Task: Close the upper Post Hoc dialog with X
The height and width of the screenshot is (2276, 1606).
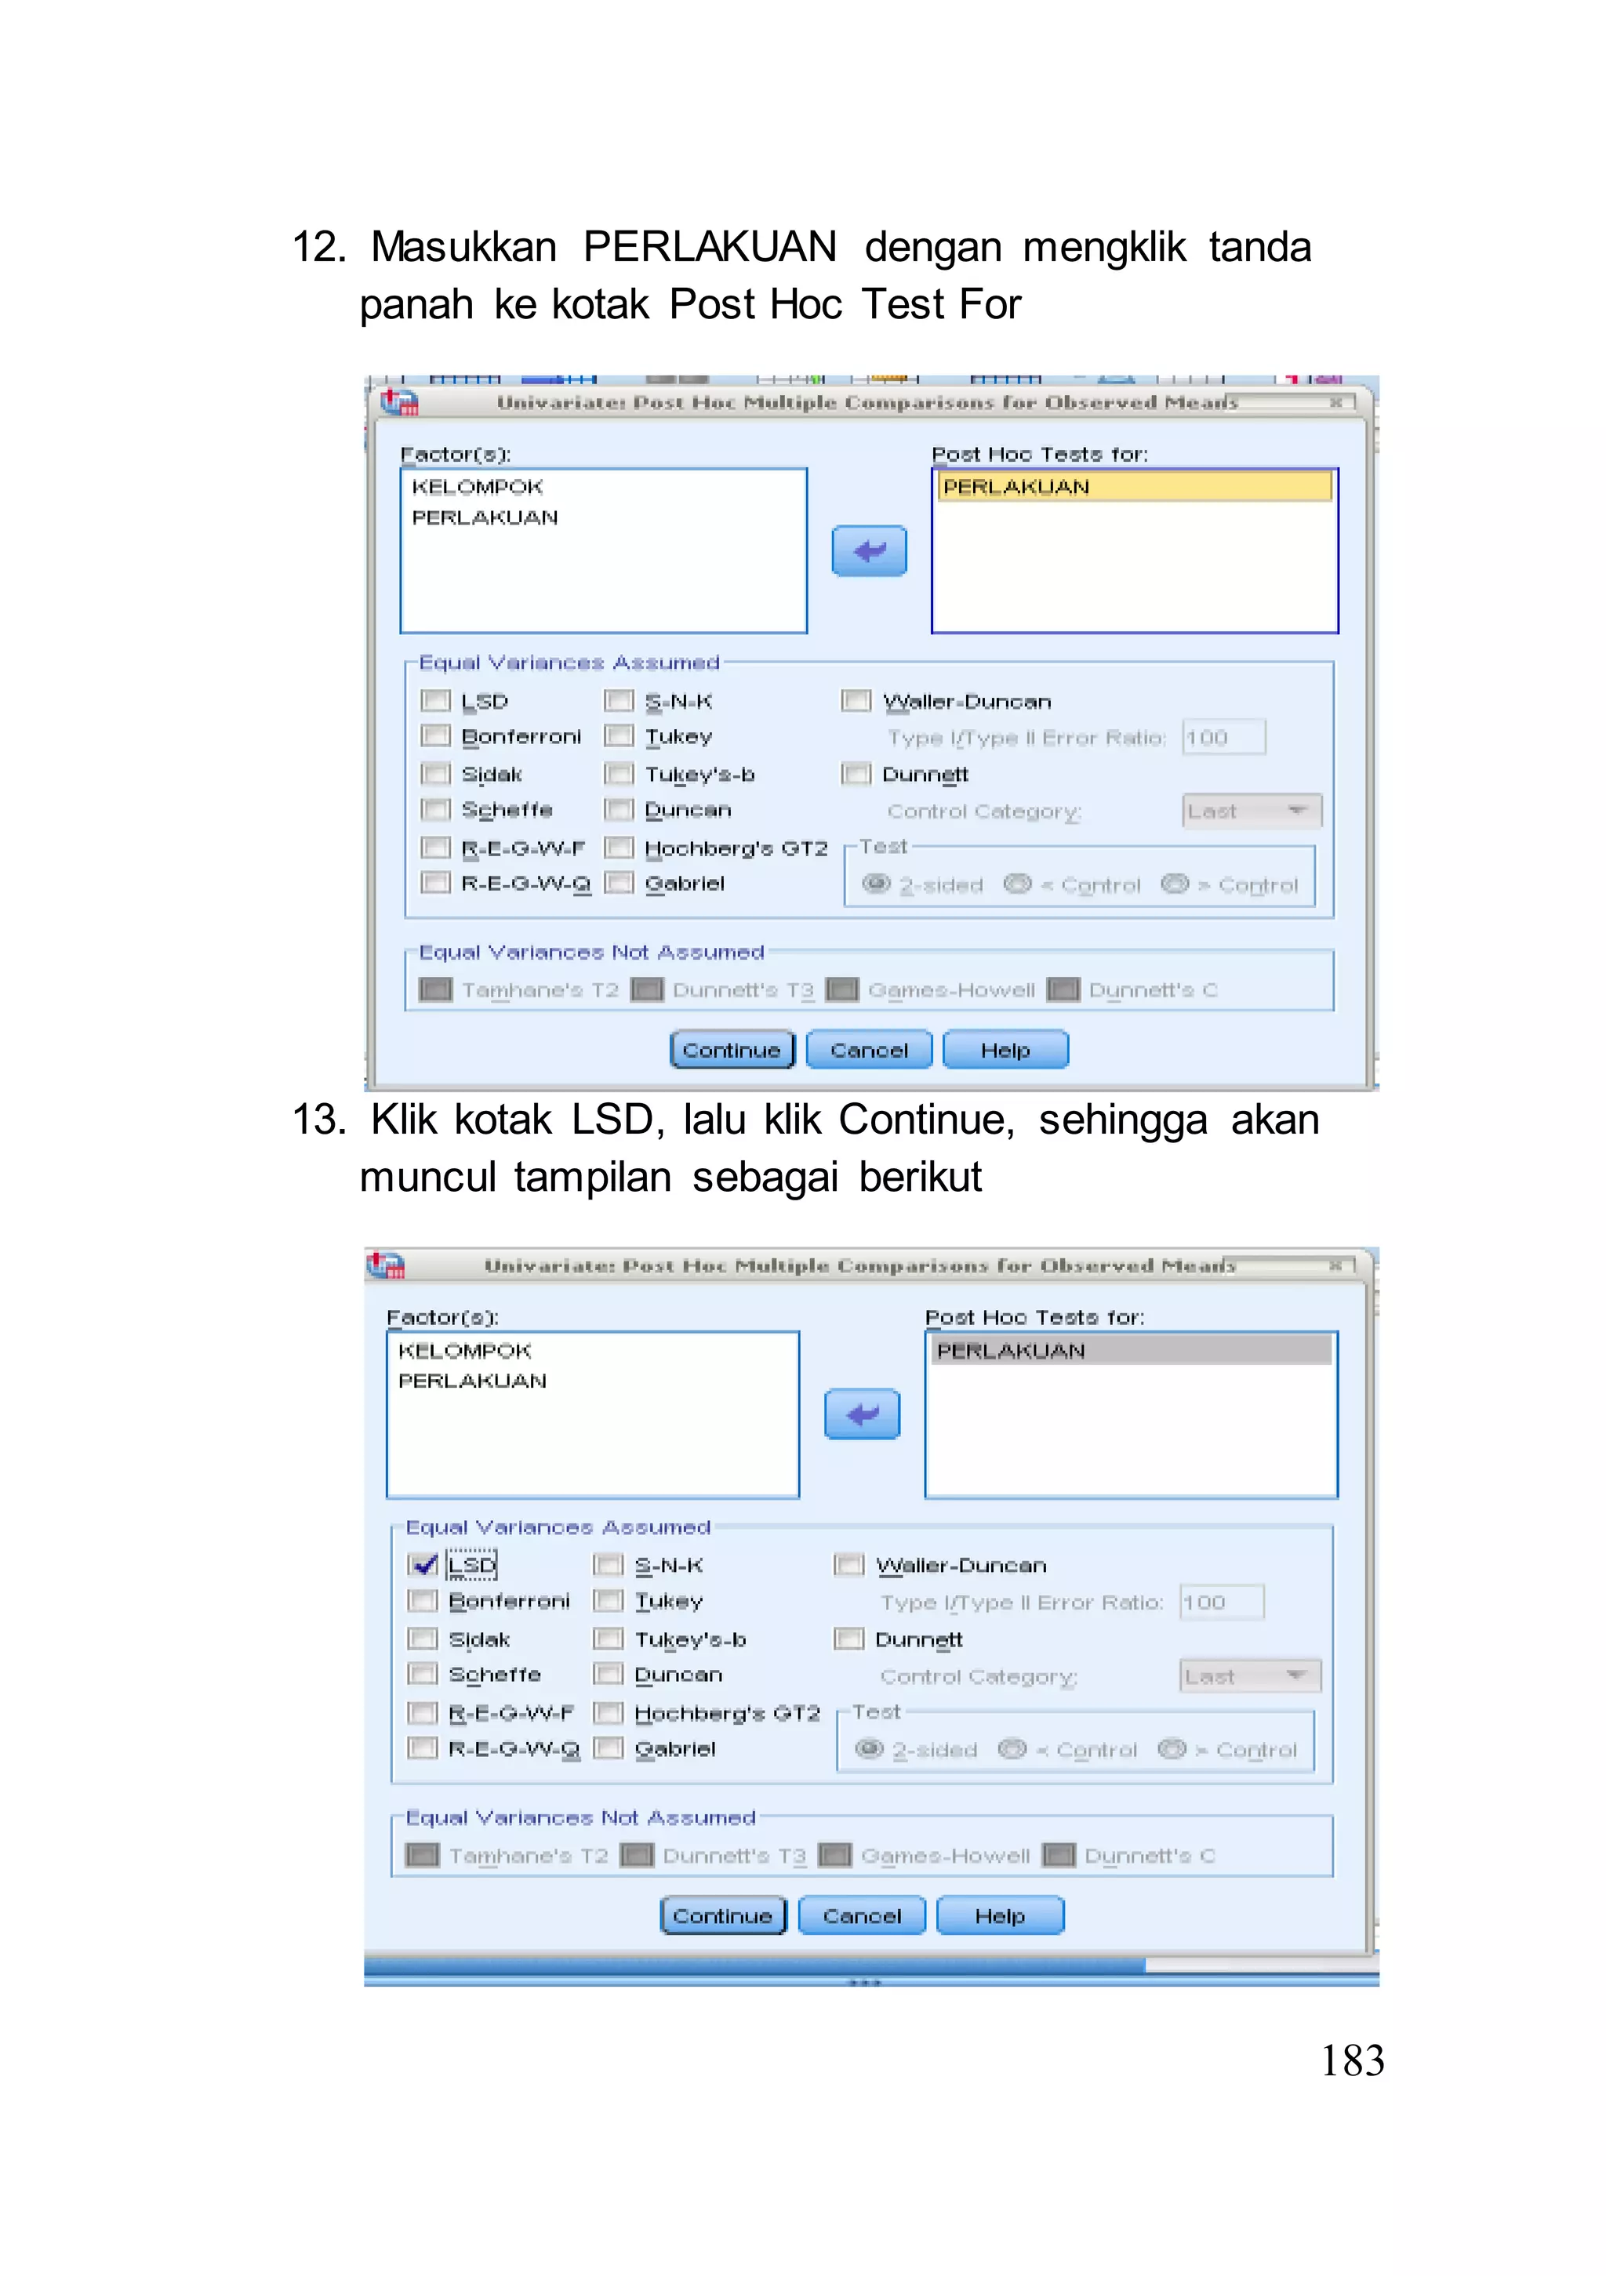Action: [1335, 401]
